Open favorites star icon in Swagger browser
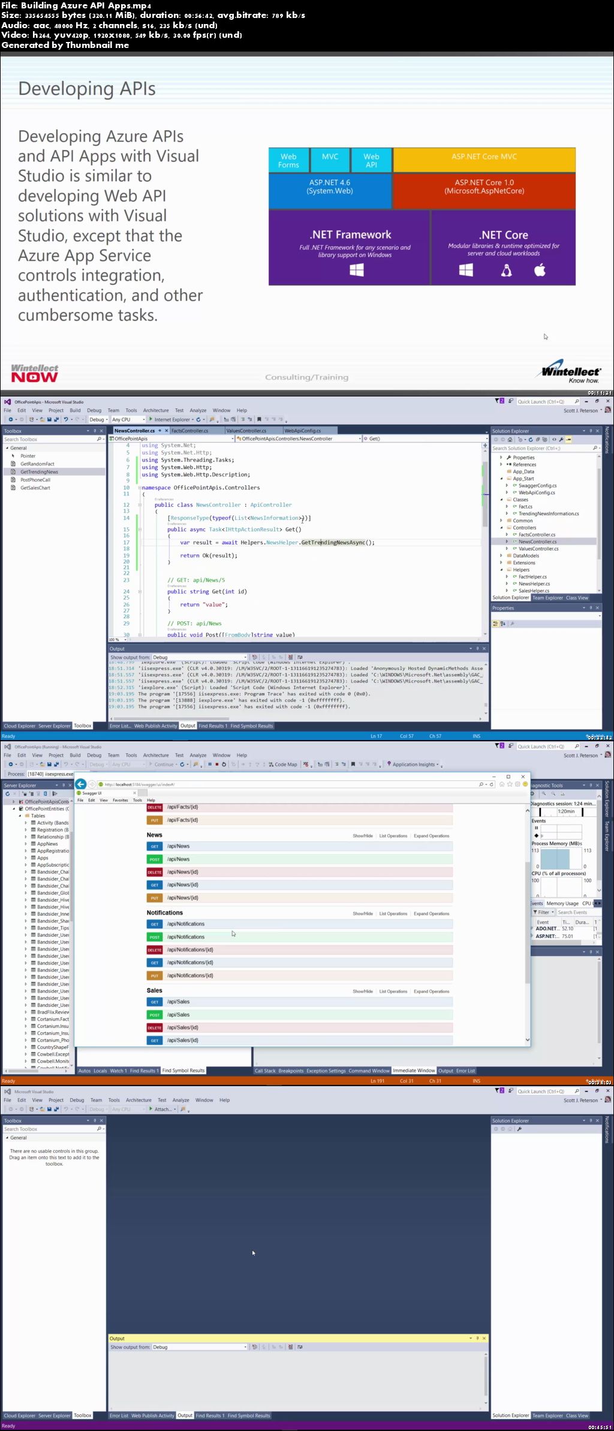614x1431 pixels. (510, 784)
